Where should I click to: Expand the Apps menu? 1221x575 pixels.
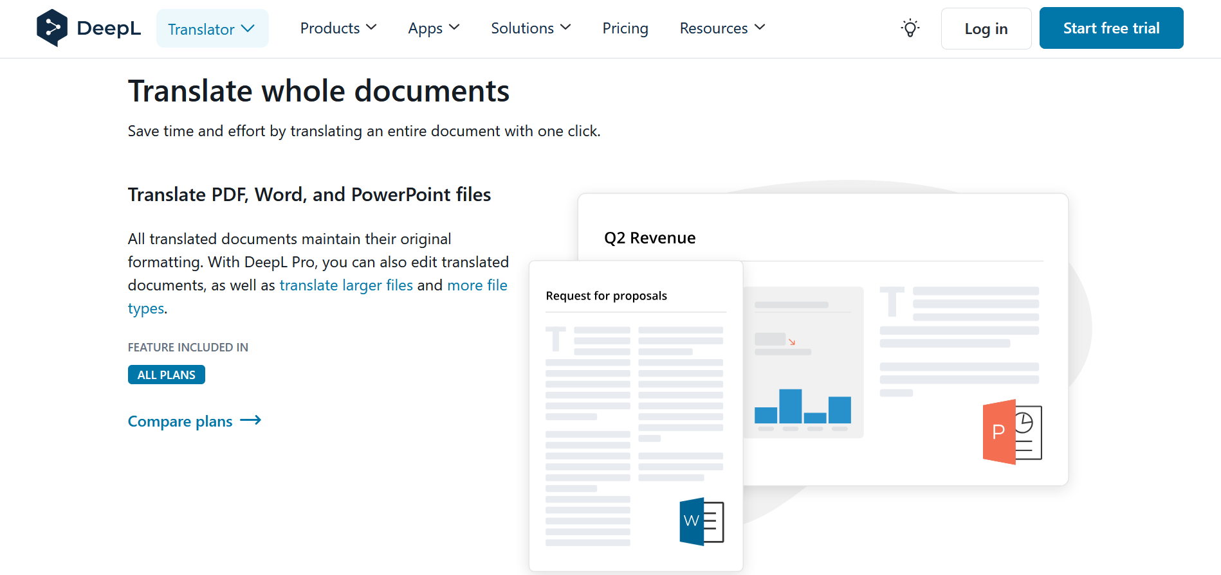click(x=434, y=28)
